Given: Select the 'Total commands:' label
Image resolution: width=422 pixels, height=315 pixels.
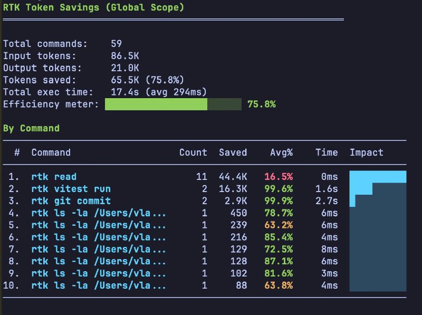Looking at the screenshot, I should (45, 44).
